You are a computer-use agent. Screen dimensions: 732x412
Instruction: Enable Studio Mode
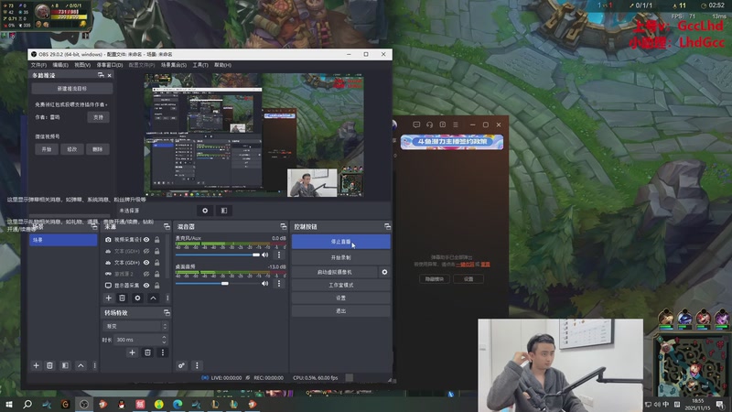click(340, 285)
